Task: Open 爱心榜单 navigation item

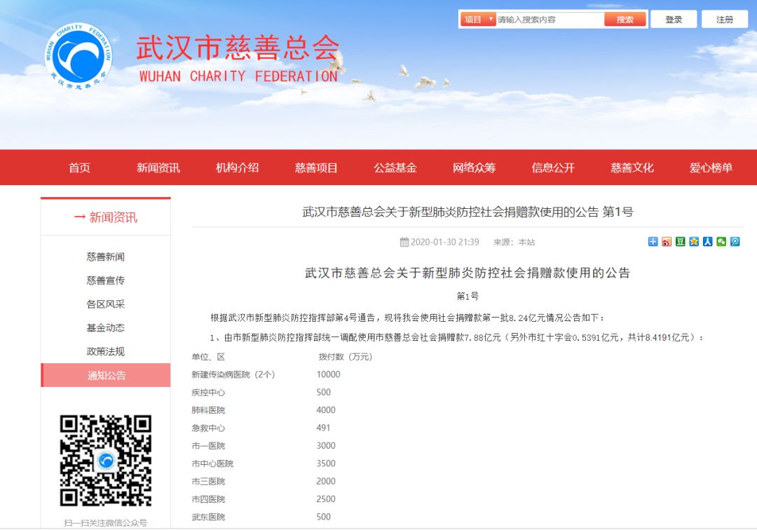Action: tap(711, 168)
